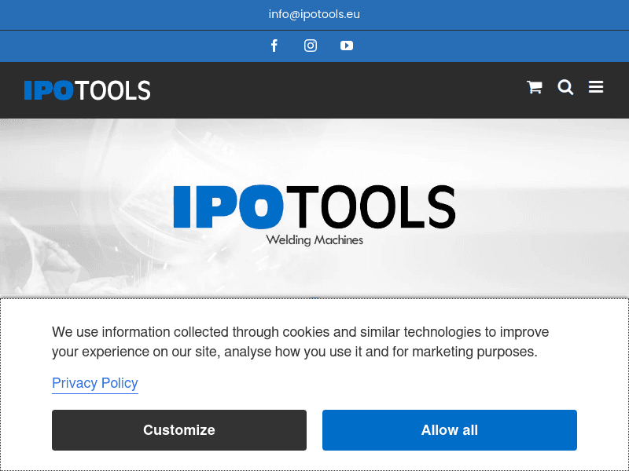Open the hamburger navigation menu
The height and width of the screenshot is (471, 629).
(x=596, y=86)
